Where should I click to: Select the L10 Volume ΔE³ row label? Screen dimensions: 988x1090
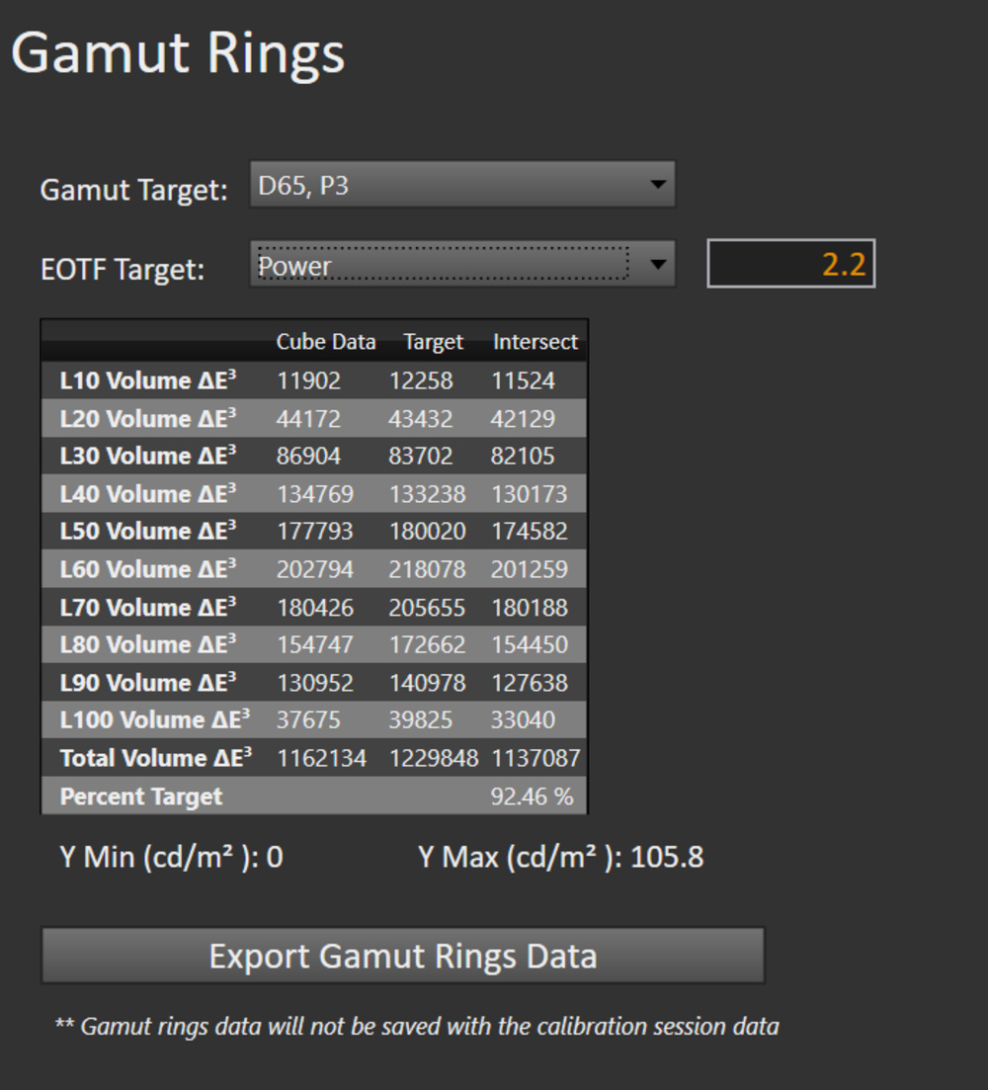click(x=147, y=380)
